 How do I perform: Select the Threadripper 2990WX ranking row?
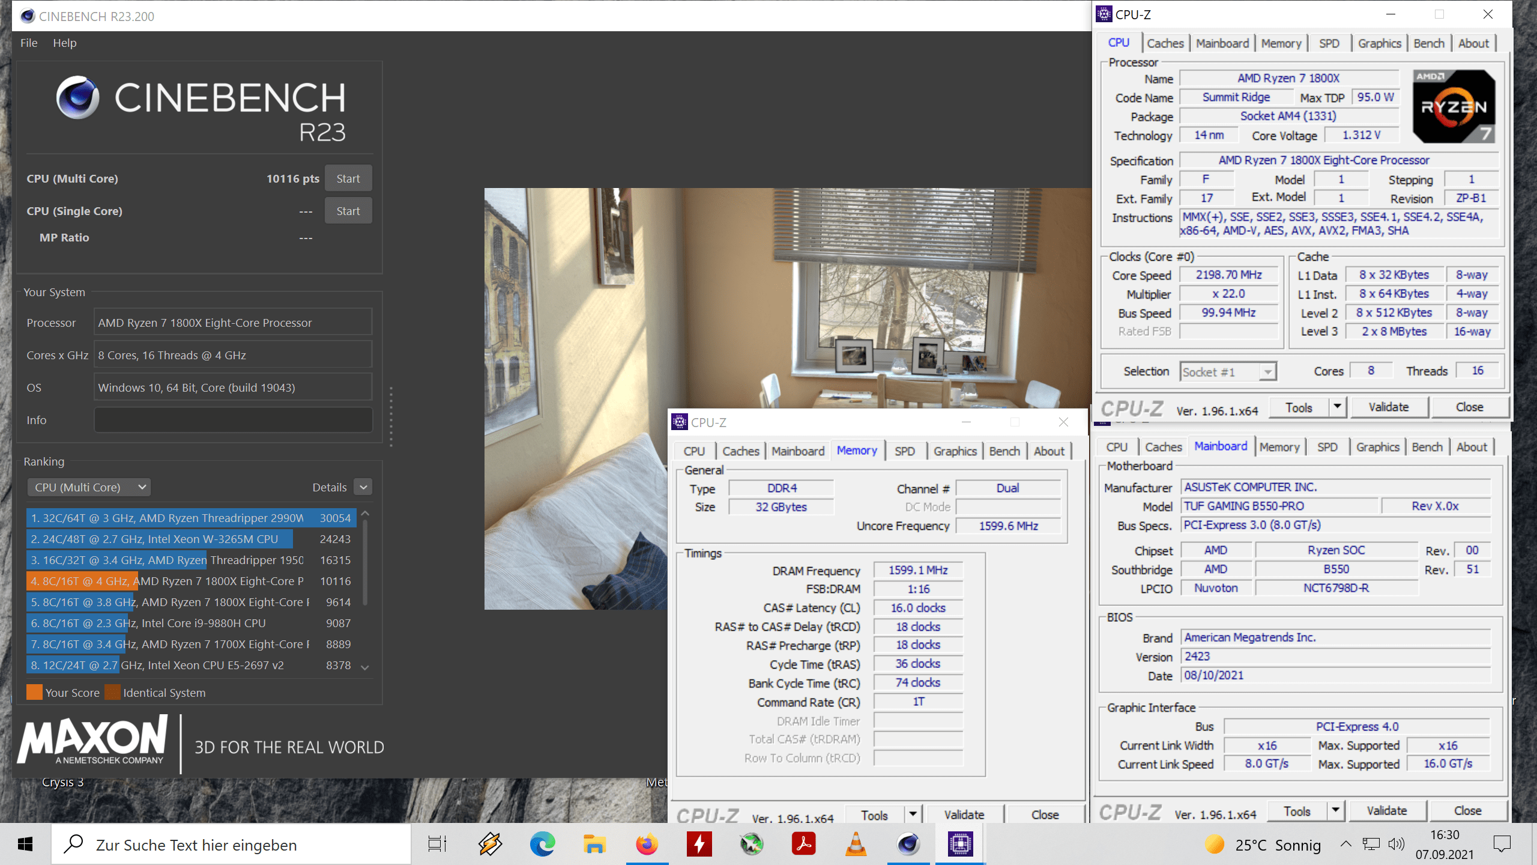[191, 518]
